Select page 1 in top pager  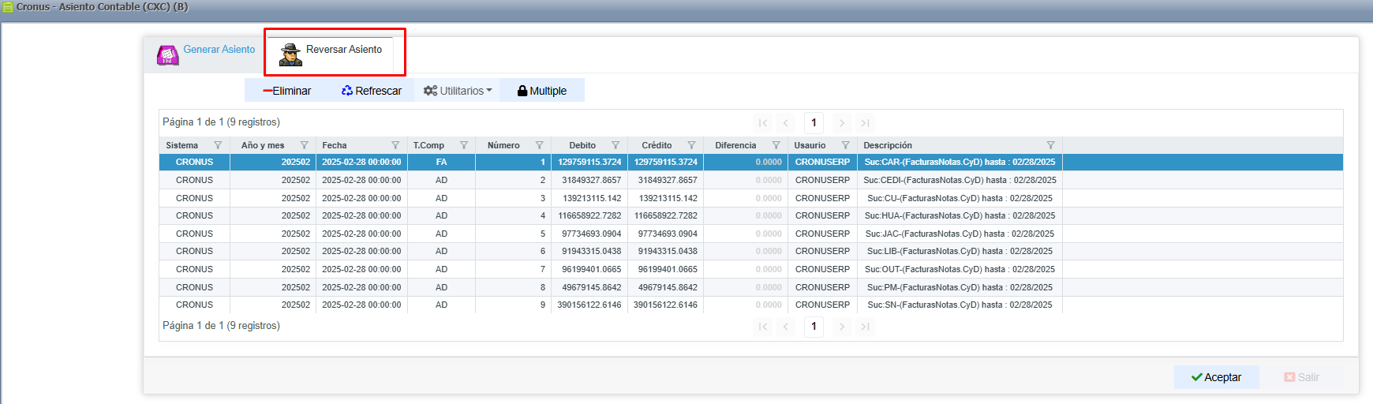click(814, 122)
